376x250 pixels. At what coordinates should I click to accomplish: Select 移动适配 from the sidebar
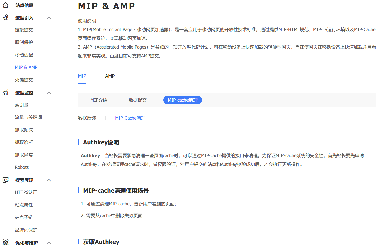24,55
